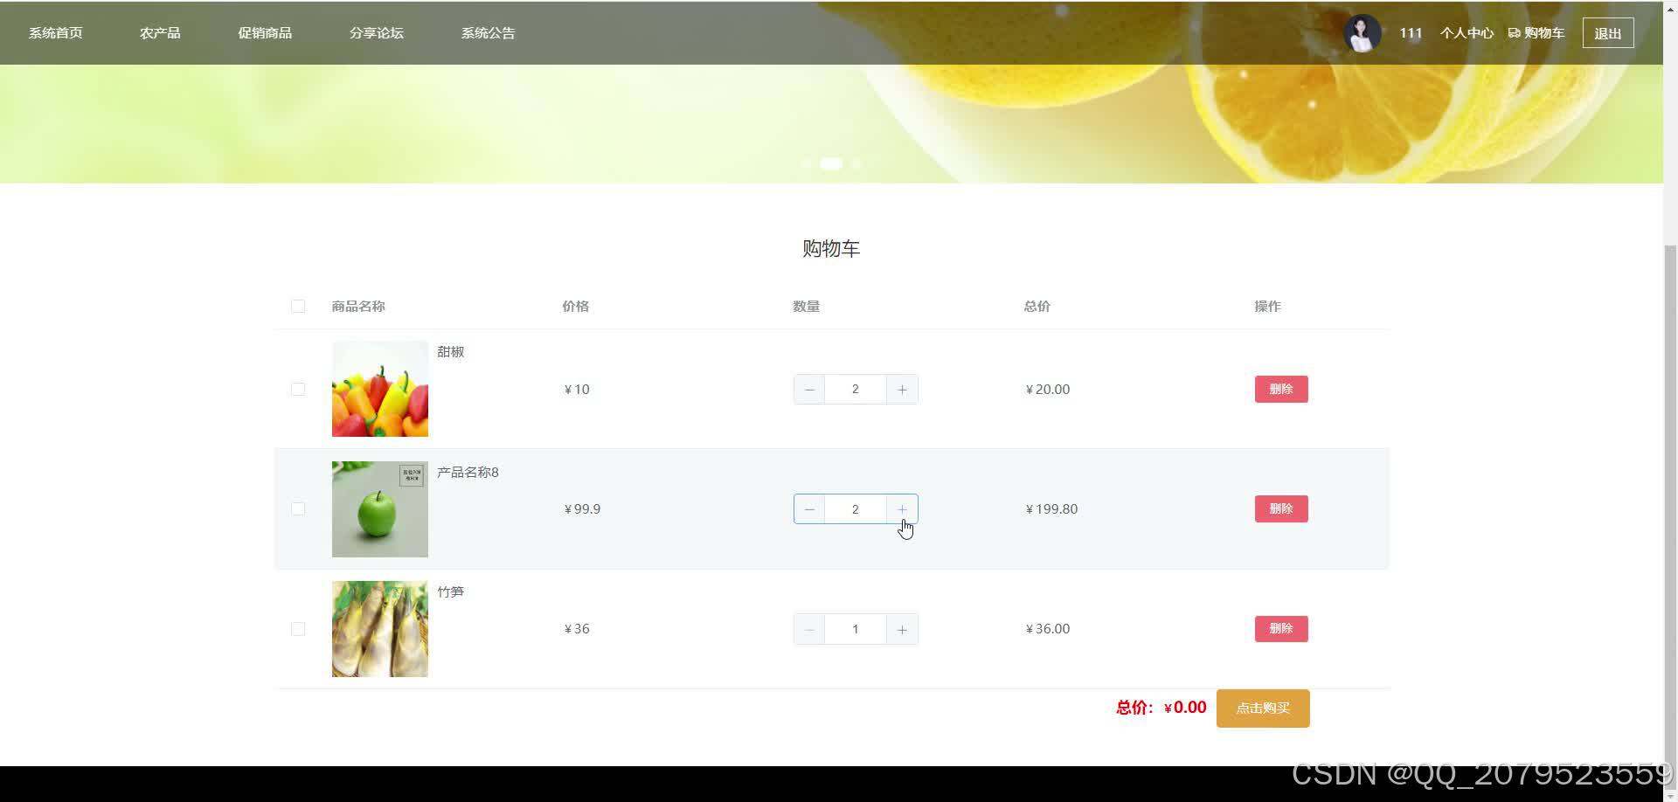The width and height of the screenshot is (1678, 802).
Task: Click the 总价 ¥0.00 grand total
Action: click(x=1161, y=708)
